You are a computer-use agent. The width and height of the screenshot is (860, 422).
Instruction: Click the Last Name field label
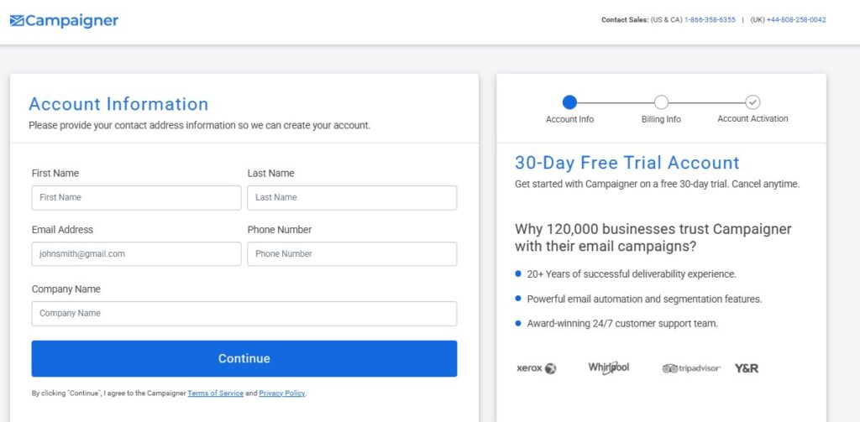pyautogui.click(x=271, y=173)
